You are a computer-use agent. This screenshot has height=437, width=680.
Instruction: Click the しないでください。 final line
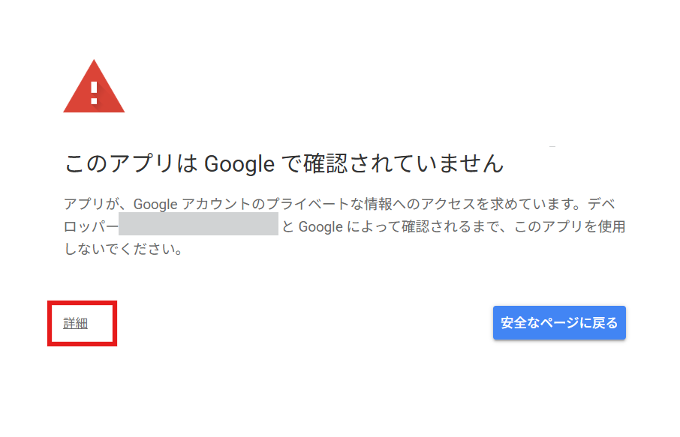pos(123,248)
